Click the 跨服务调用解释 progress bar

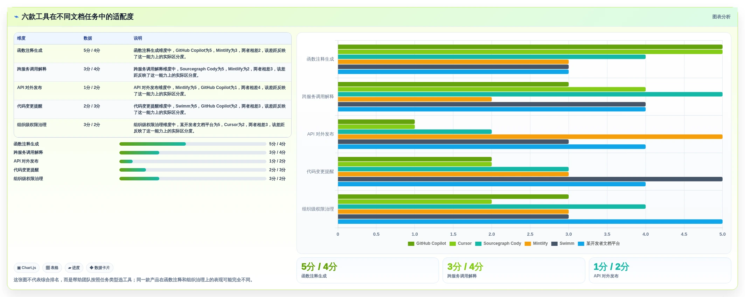coord(193,153)
